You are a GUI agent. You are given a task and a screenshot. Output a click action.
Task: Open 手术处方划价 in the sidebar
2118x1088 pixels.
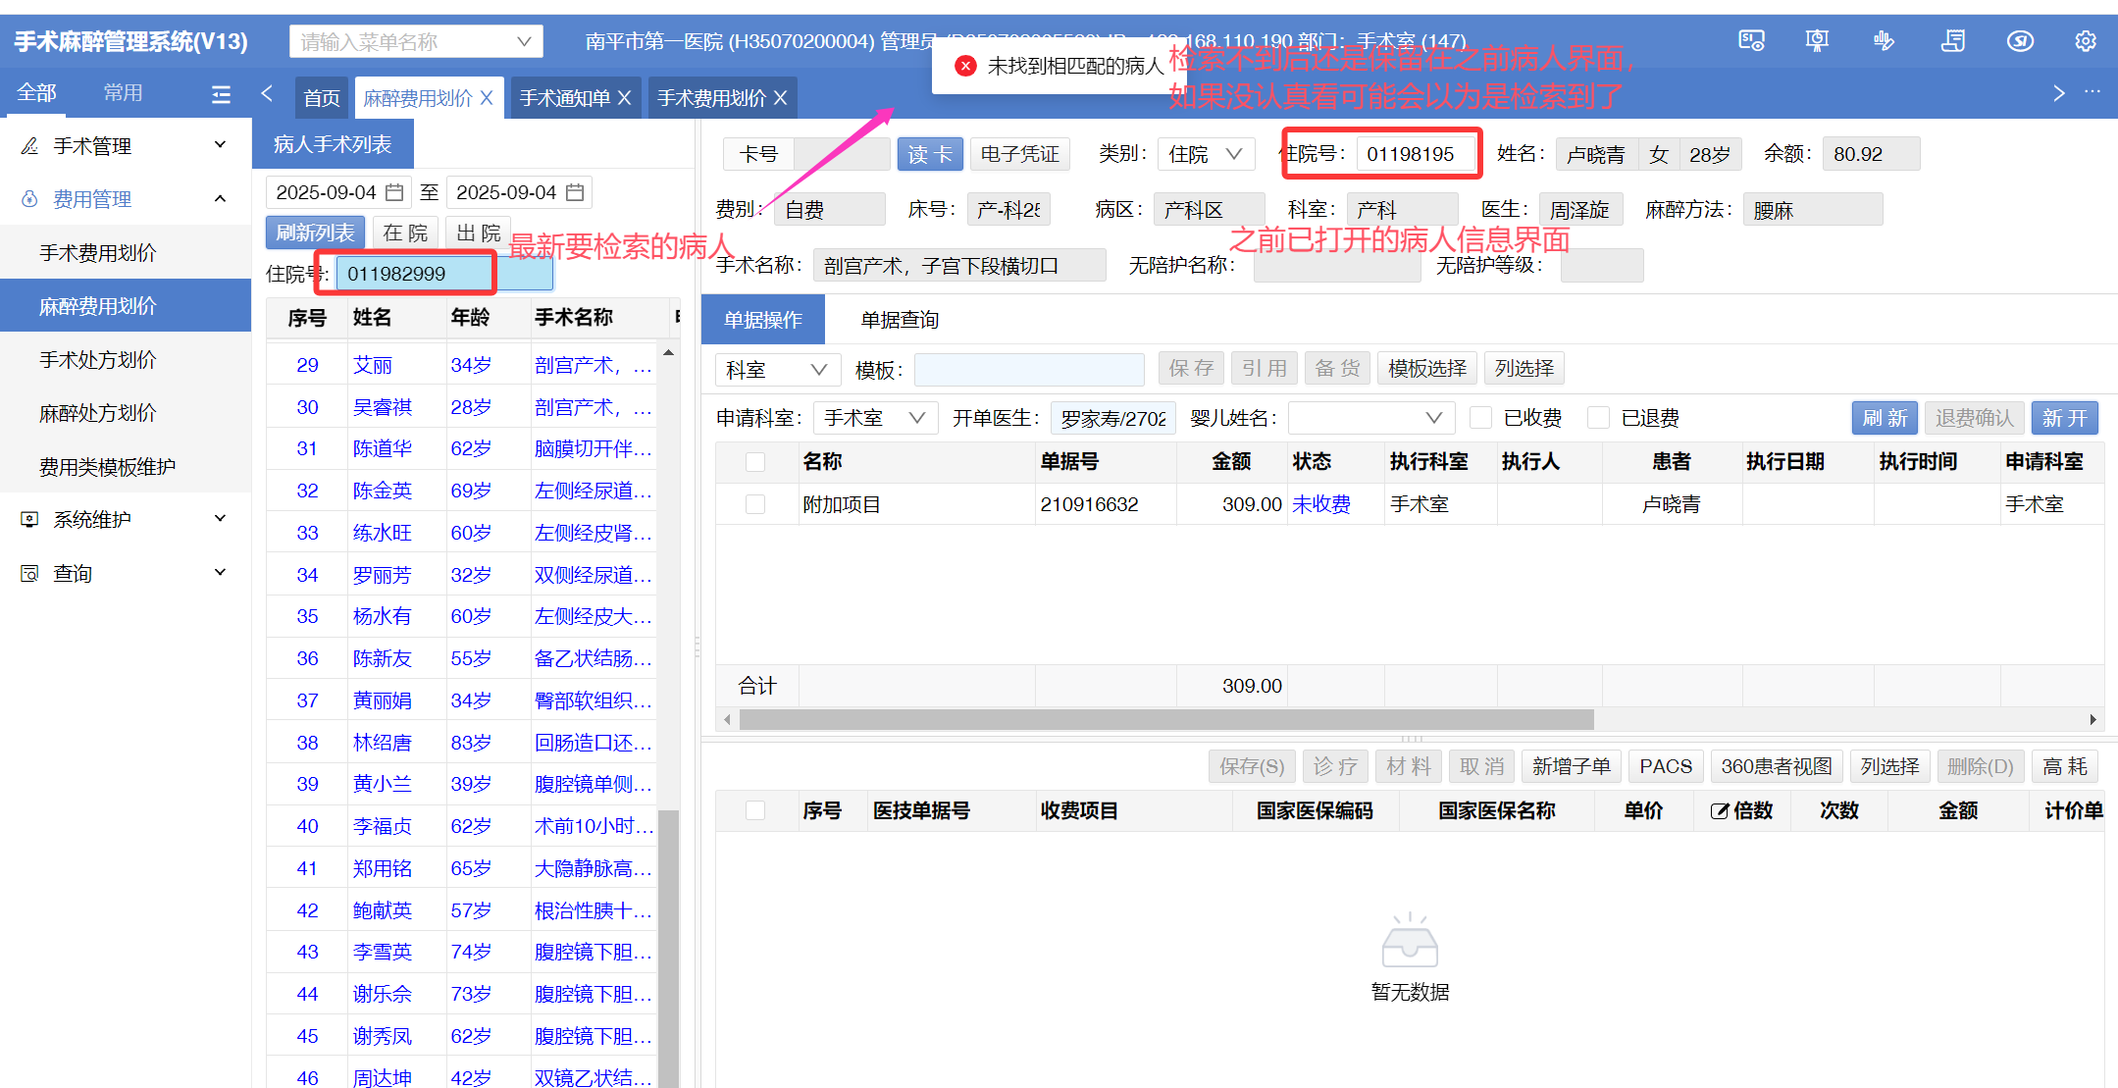(x=98, y=360)
